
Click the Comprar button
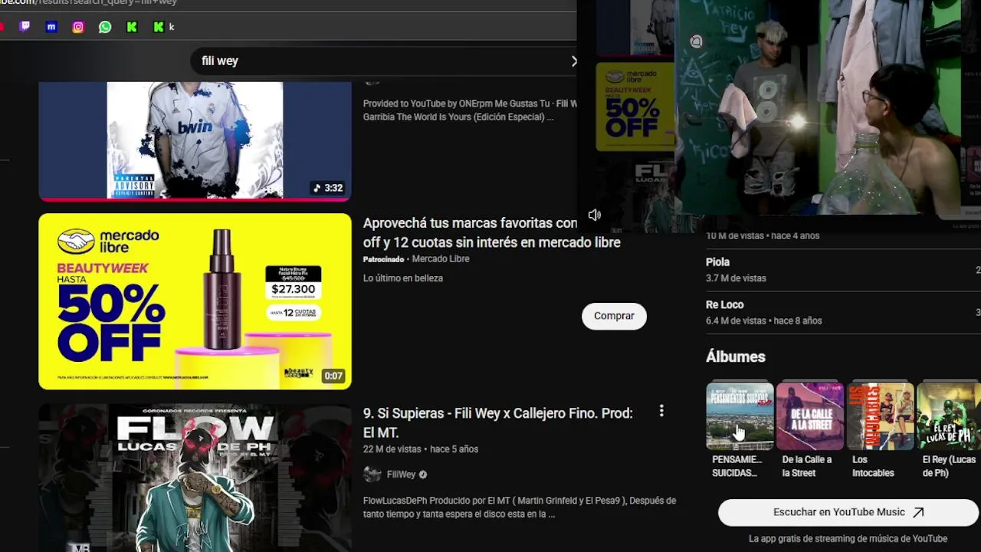pos(614,316)
